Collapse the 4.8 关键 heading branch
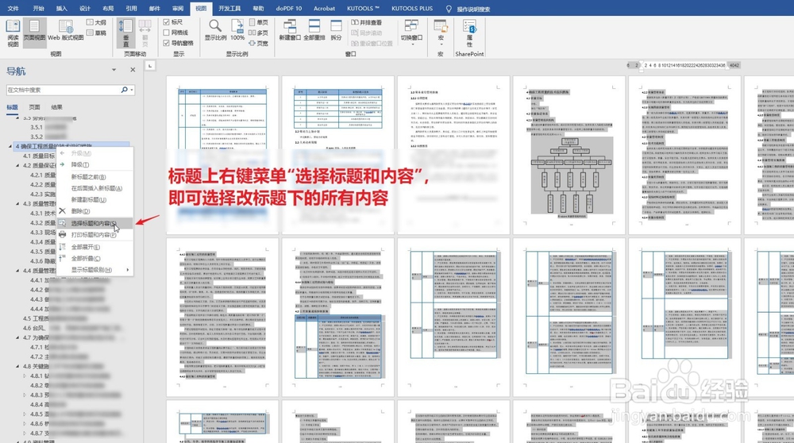Viewport: 794px width, 443px height. (17, 366)
